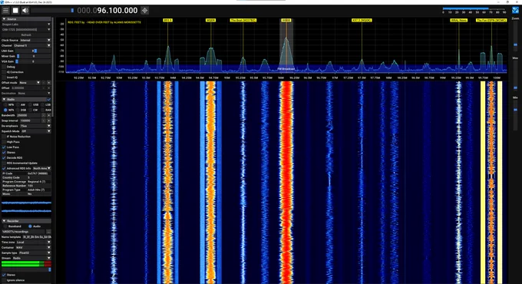
Task: Disable Low Pass filter checkbox
Action: point(4,147)
